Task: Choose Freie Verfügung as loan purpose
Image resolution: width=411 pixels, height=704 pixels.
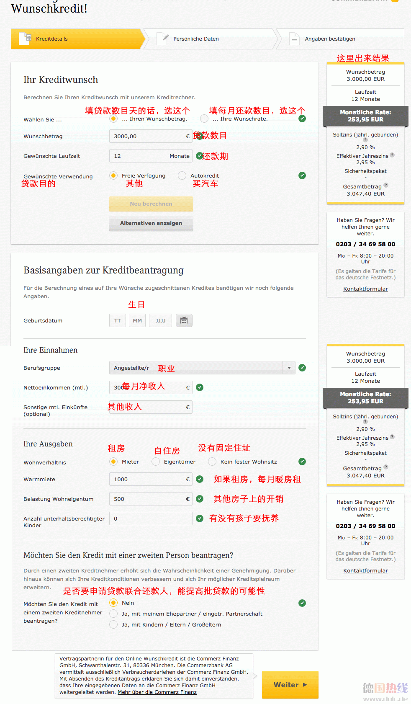Action: point(113,175)
